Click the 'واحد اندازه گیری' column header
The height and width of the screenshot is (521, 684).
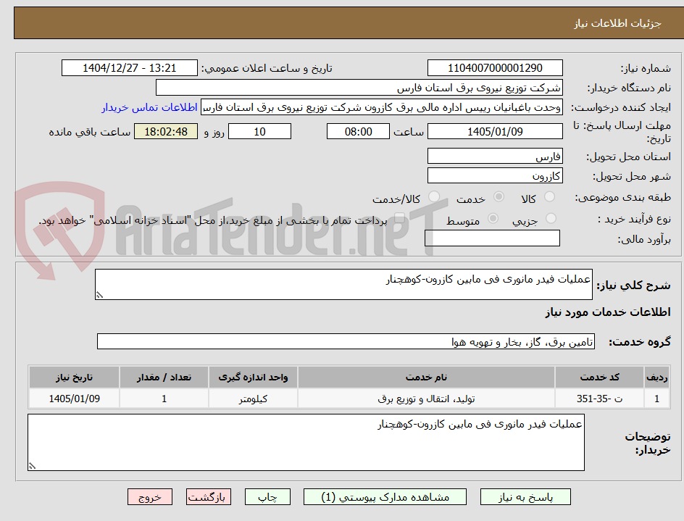point(253,378)
